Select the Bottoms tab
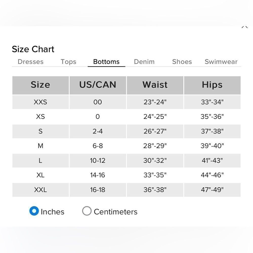Screen dimensions: 253x253 [x=106, y=62]
